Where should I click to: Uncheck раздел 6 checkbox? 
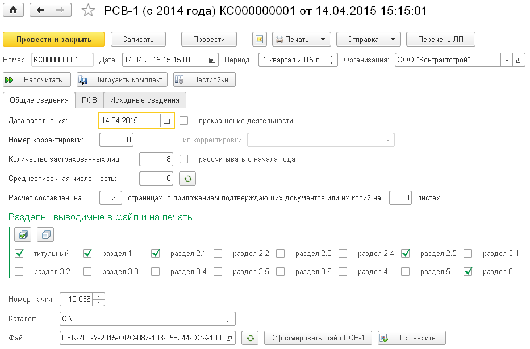[x=468, y=271]
